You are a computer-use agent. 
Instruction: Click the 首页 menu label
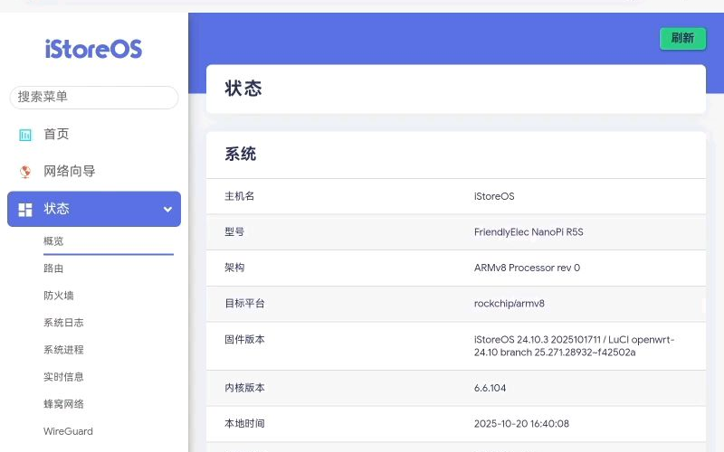click(56, 135)
